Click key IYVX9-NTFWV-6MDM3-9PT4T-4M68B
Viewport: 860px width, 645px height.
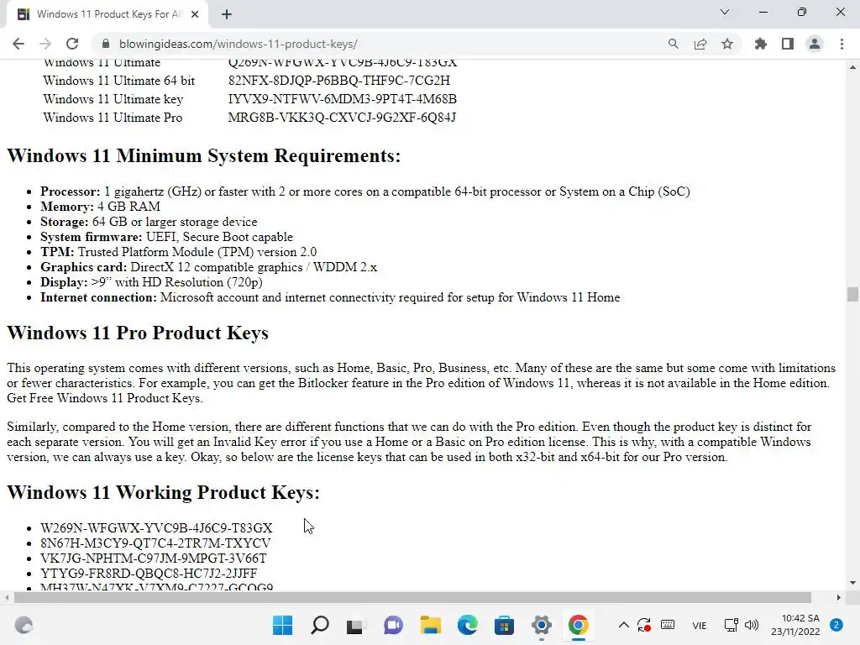(343, 99)
